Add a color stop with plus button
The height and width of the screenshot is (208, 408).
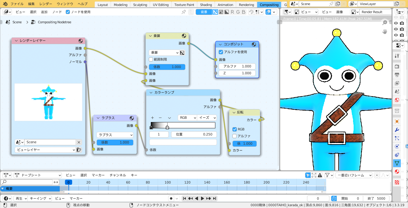152,118
